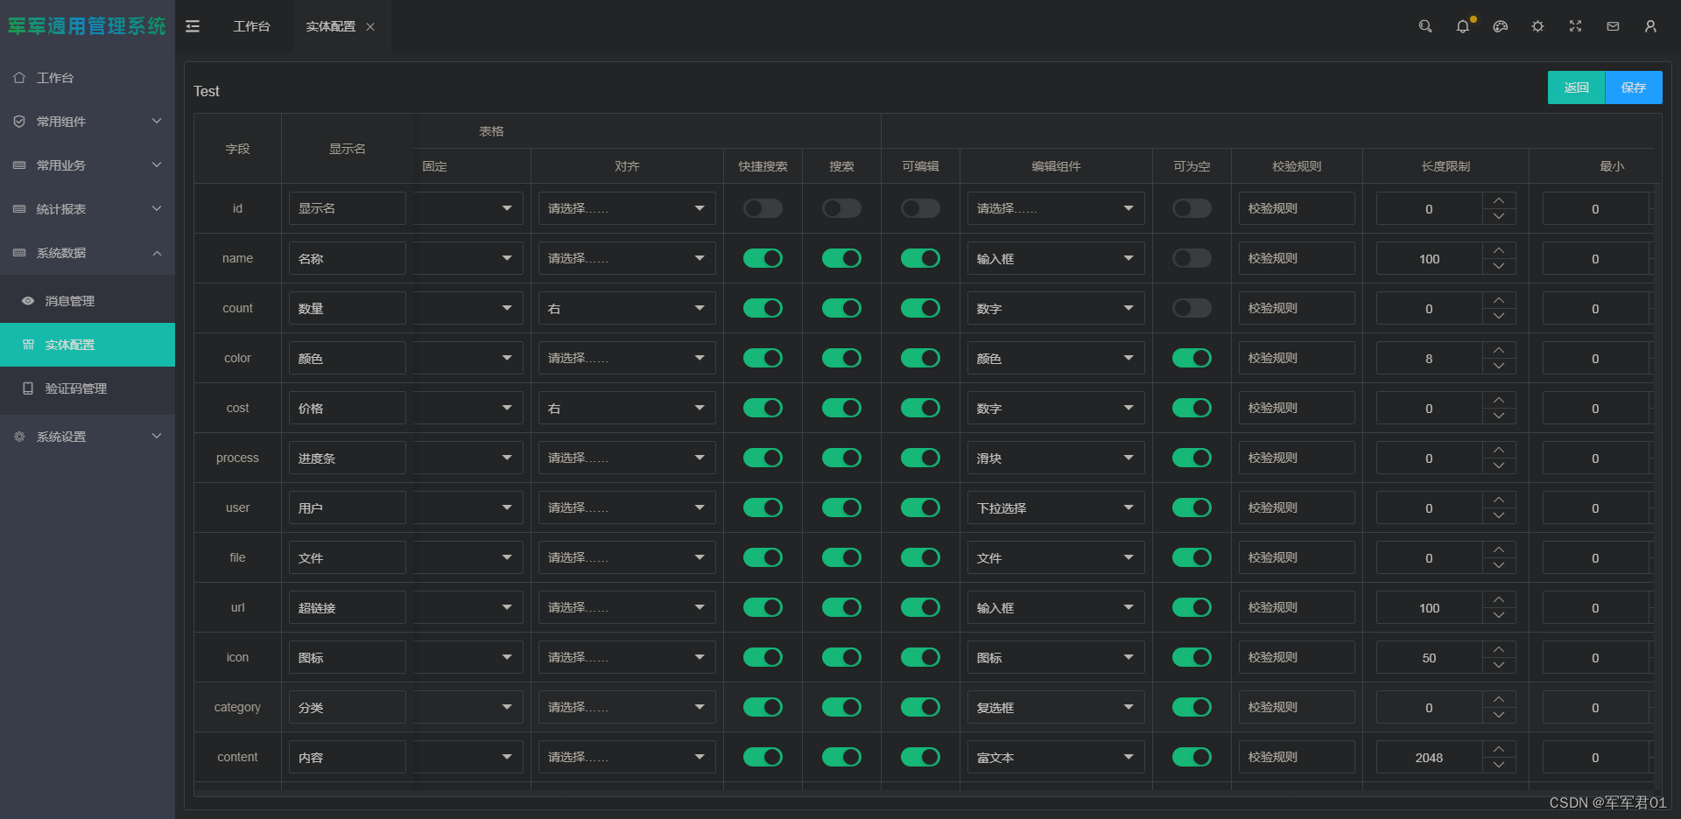The width and height of the screenshot is (1681, 819).
Task: Open 校验规则 for the id row
Action: click(x=1297, y=208)
